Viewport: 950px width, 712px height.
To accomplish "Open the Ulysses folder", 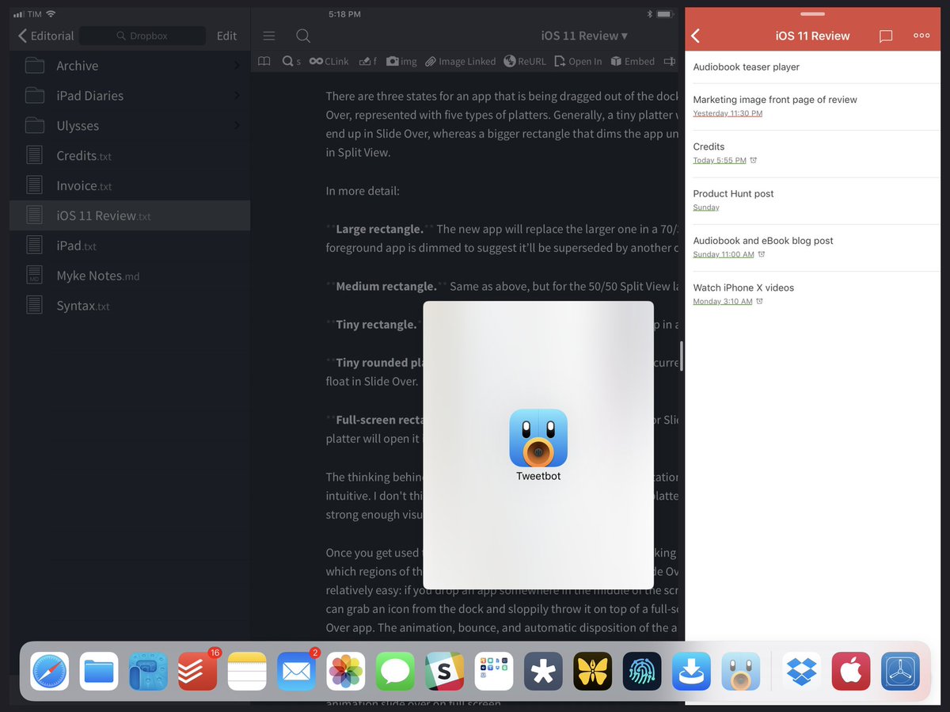I will pos(130,126).
